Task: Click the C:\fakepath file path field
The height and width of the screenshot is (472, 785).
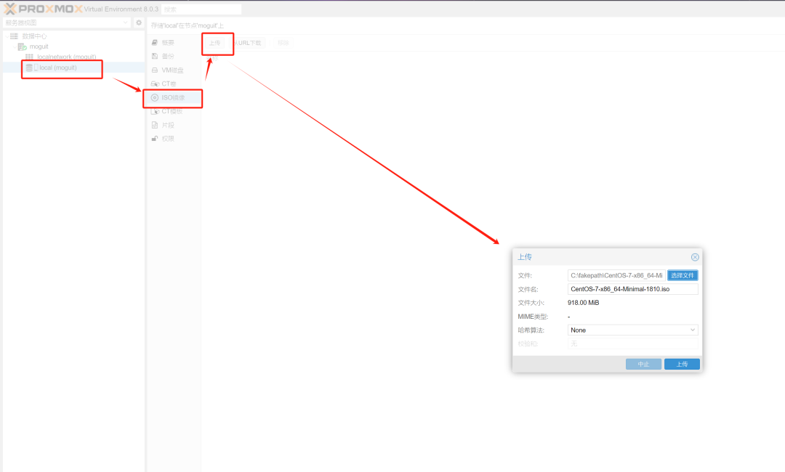Action: 616,275
